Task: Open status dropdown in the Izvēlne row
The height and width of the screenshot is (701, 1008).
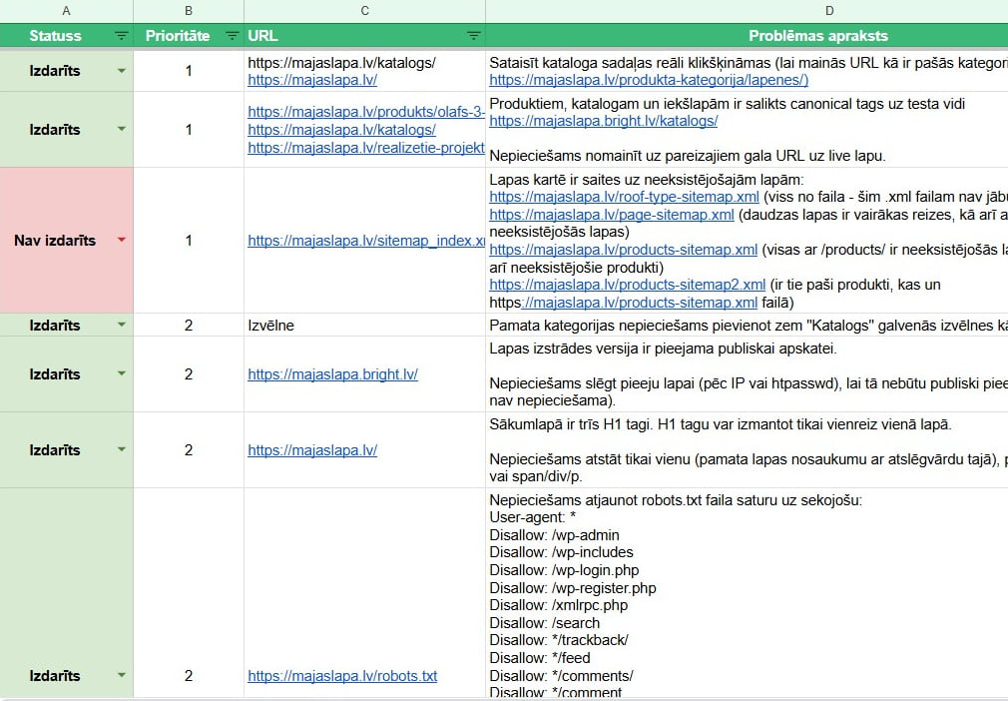Action: click(x=122, y=326)
